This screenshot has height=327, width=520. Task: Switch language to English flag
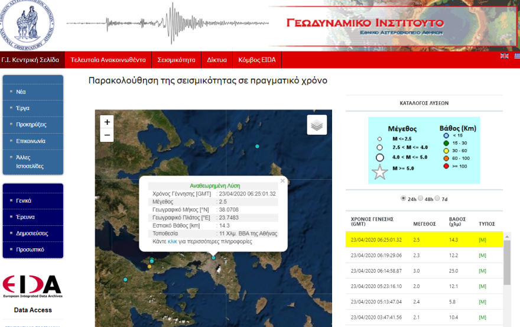click(505, 56)
